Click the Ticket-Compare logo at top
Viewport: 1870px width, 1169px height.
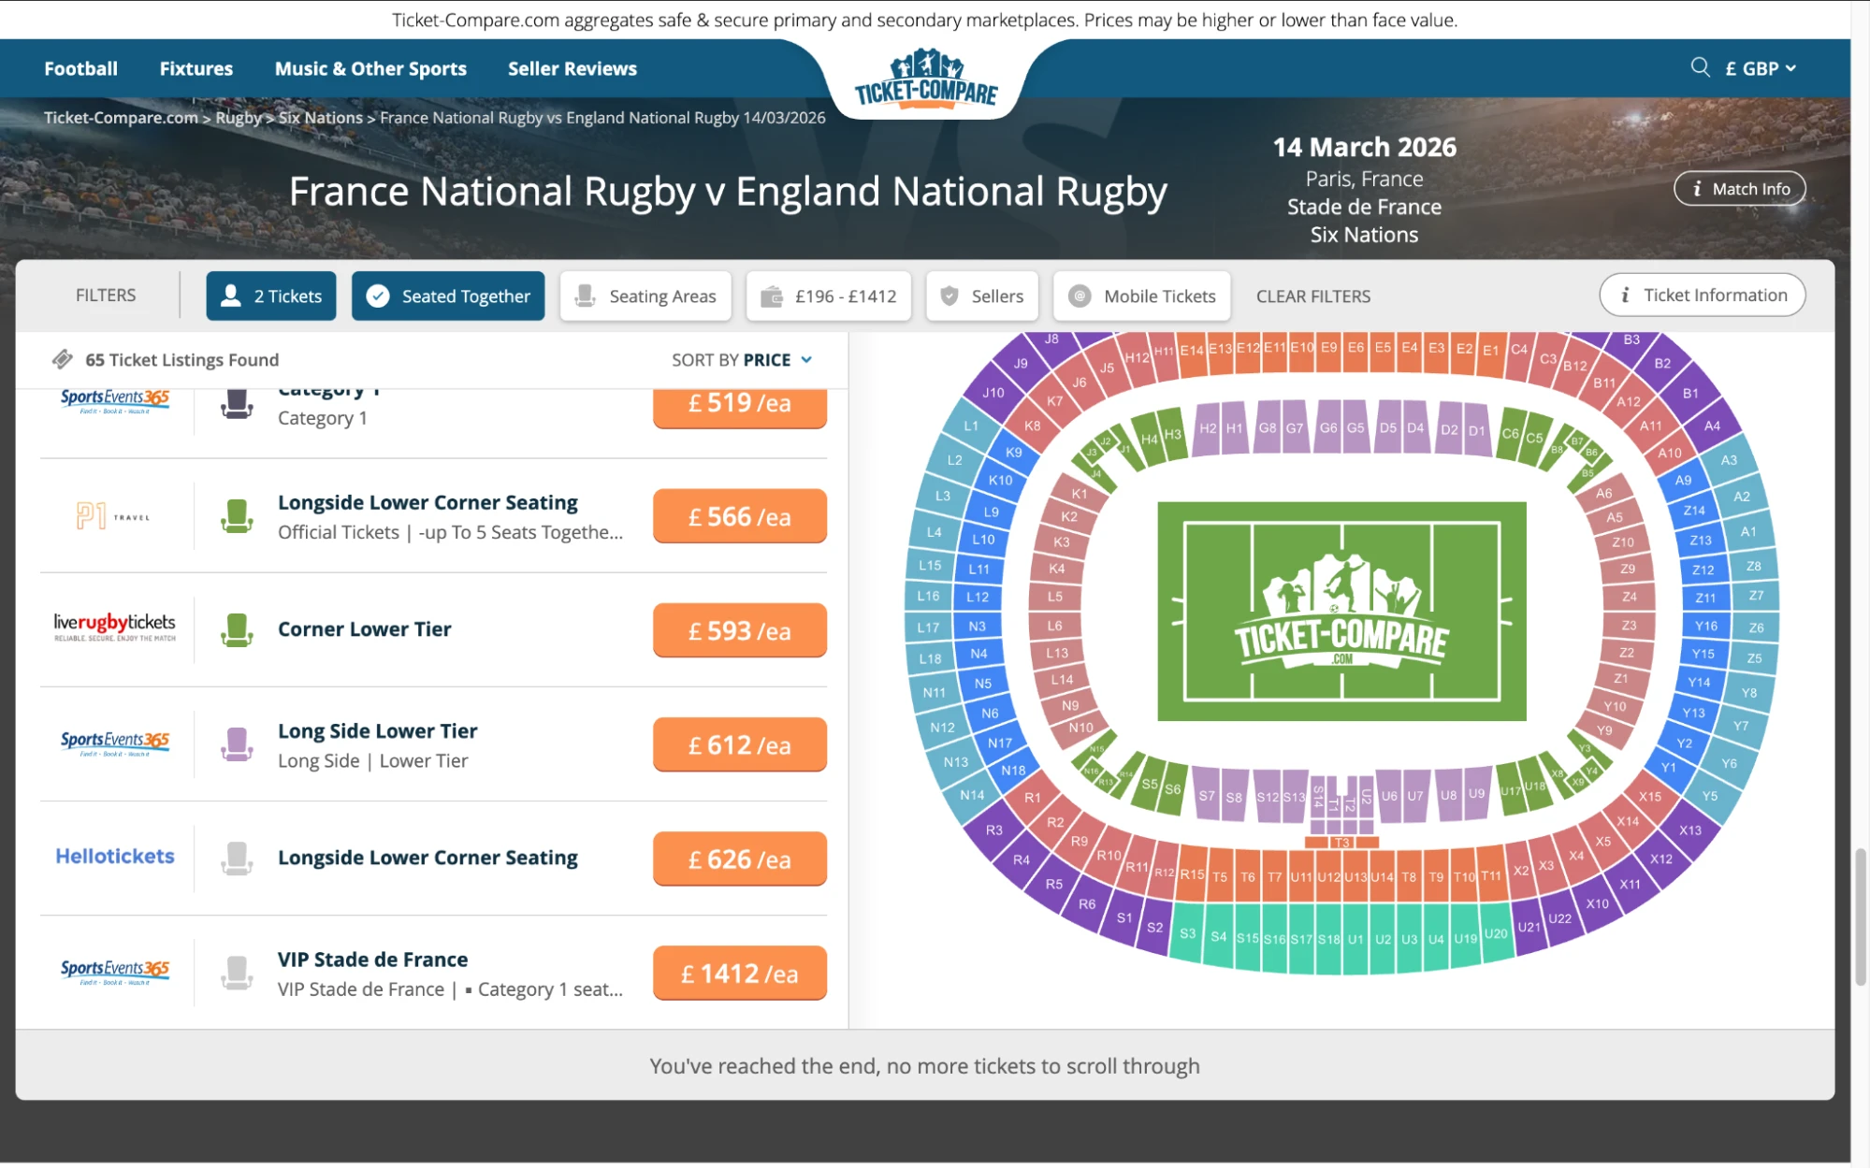(925, 82)
